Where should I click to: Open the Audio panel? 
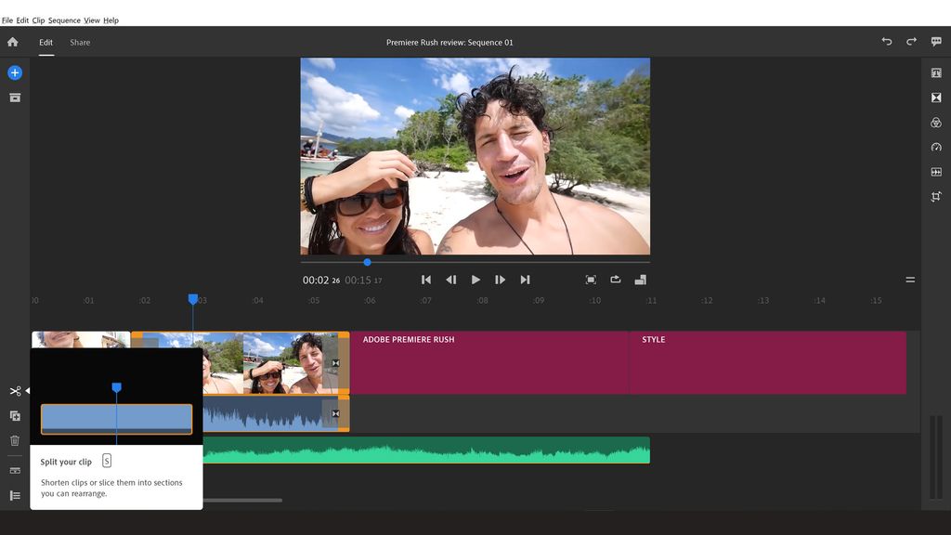point(936,171)
